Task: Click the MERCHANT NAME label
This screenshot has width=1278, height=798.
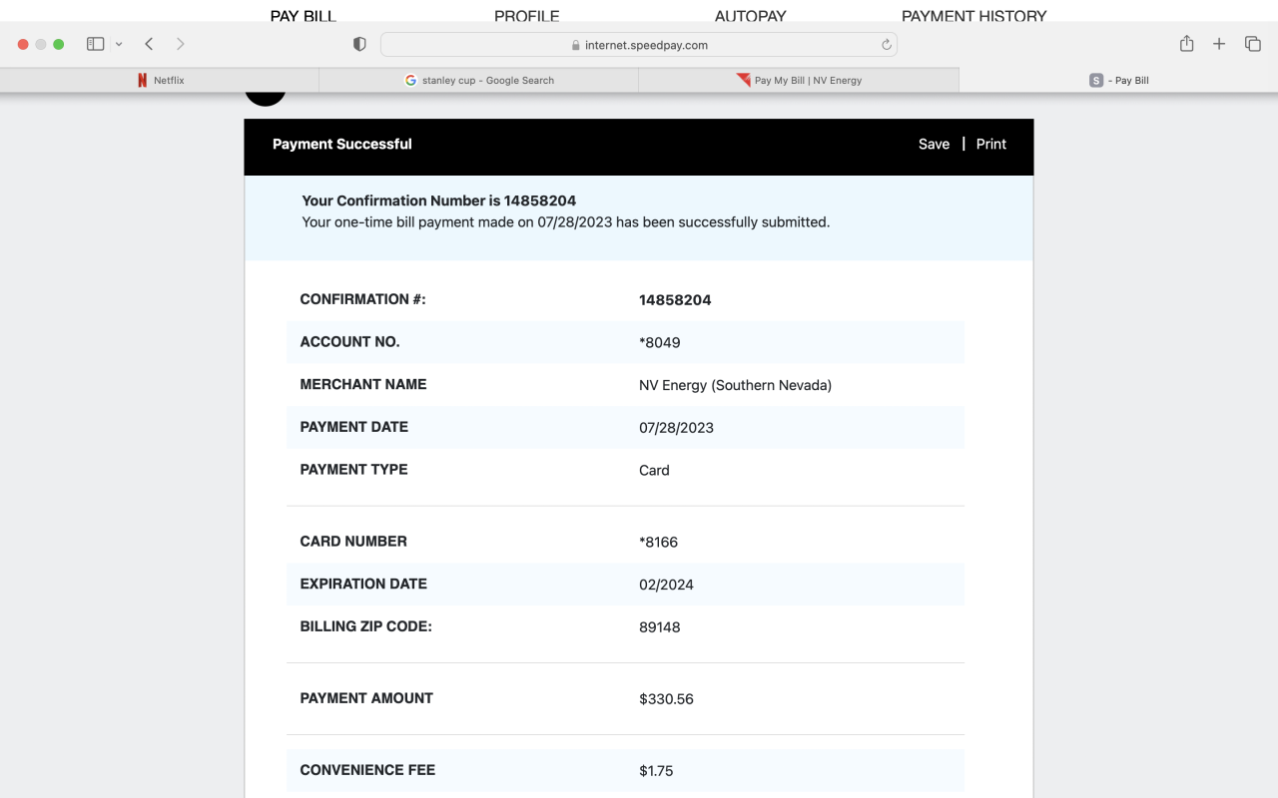Action: point(363,384)
